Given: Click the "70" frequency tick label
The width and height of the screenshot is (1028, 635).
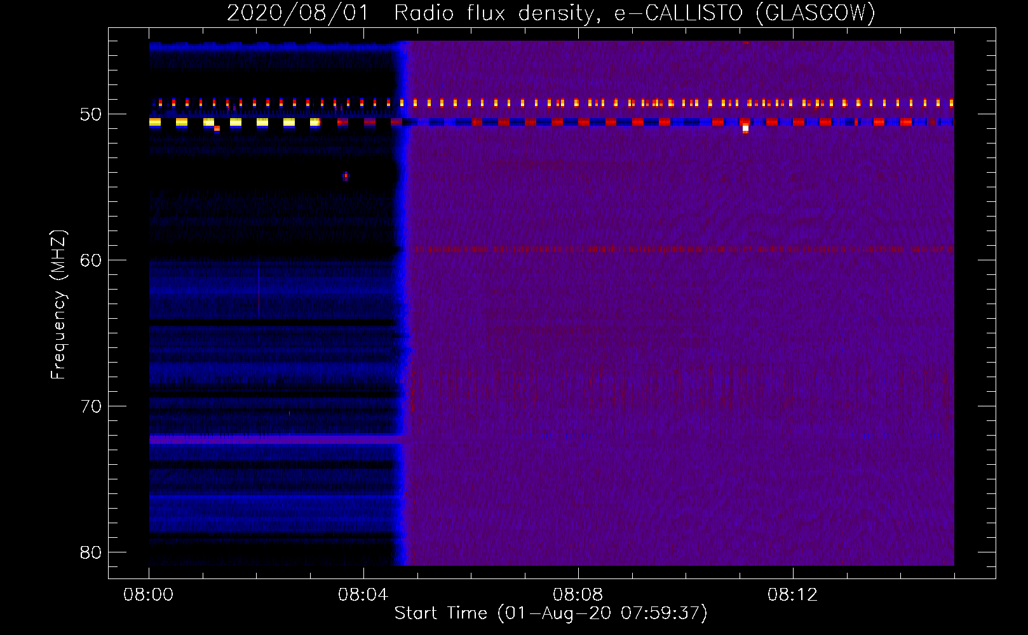Looking at the screenshot, I should click(91, 406).
